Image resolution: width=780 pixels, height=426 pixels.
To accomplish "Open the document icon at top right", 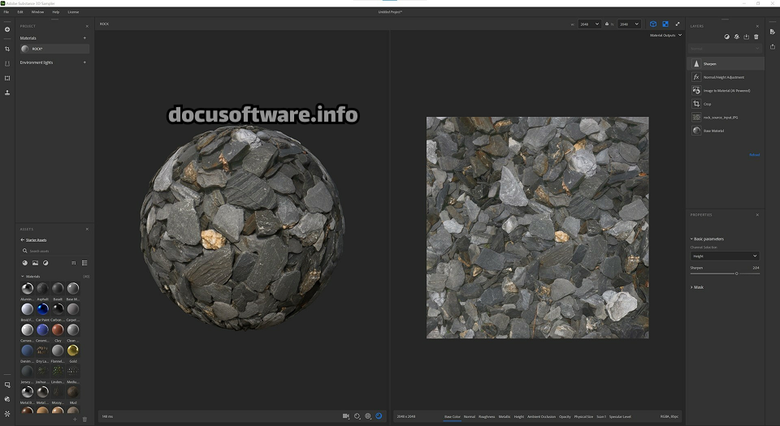I will click(x=773, y=32).
